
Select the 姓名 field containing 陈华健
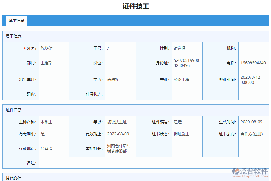pos(54,48)
